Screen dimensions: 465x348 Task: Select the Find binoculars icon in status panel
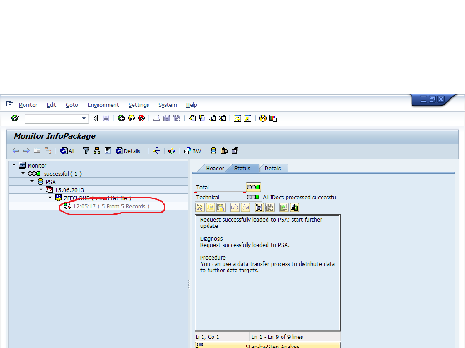tap(259, 207)
